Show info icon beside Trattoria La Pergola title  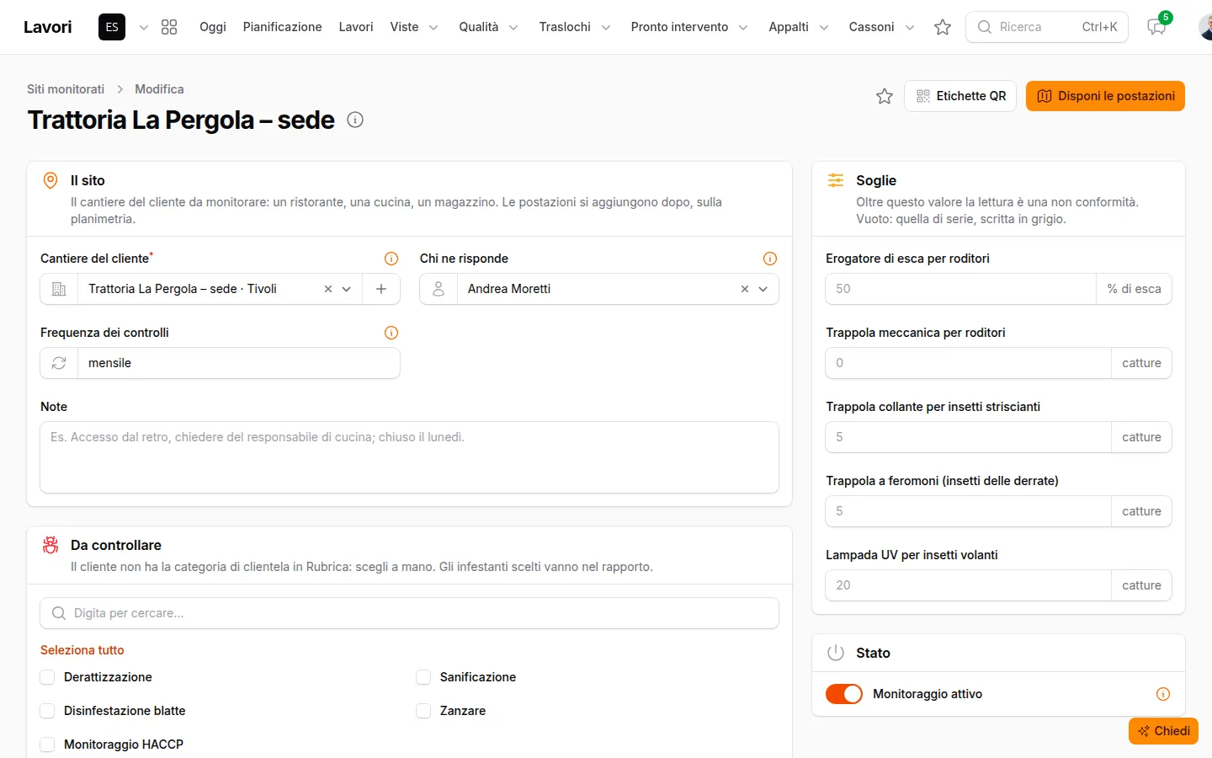coord(355,120)
